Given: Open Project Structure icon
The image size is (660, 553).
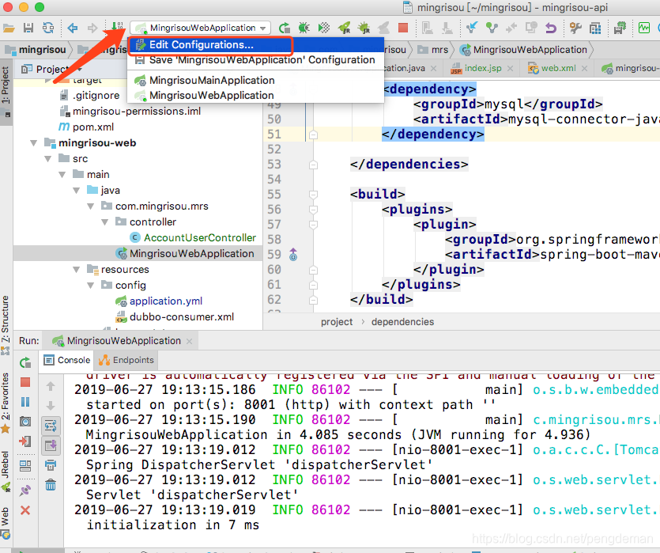Looking at the screenshot, I should [x=595, y=28].
